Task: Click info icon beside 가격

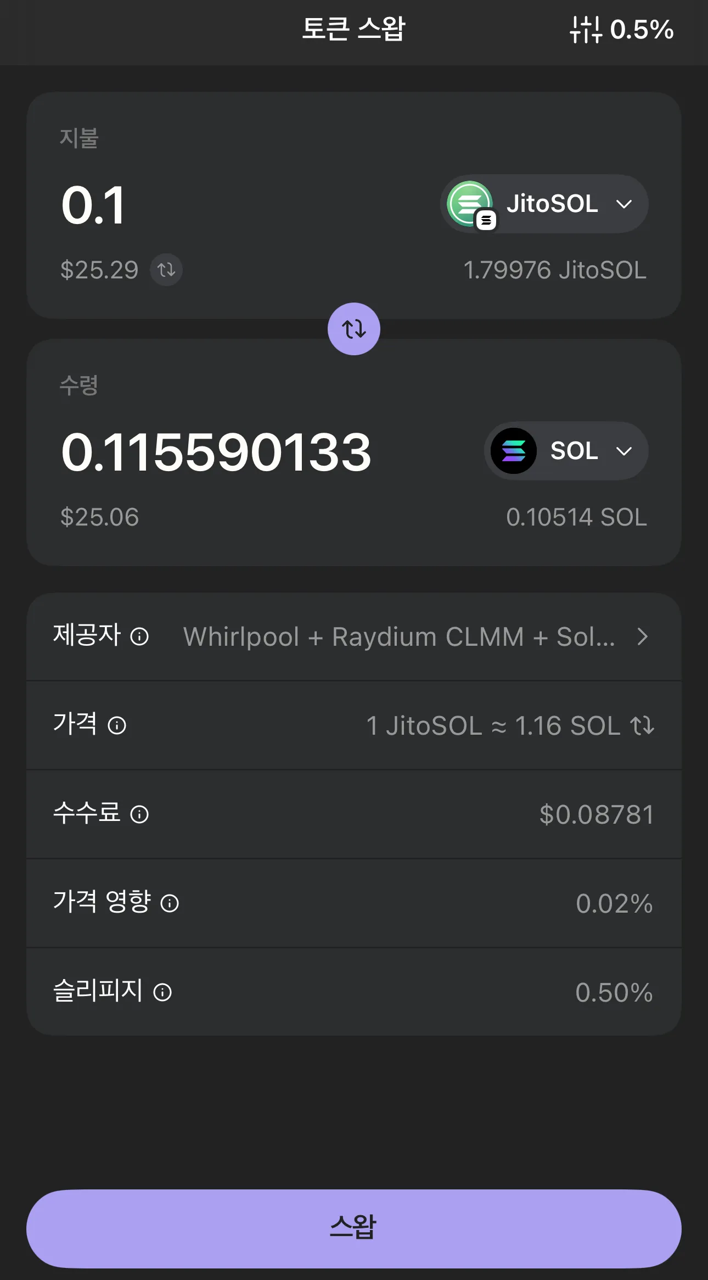Action: point(117,725)
